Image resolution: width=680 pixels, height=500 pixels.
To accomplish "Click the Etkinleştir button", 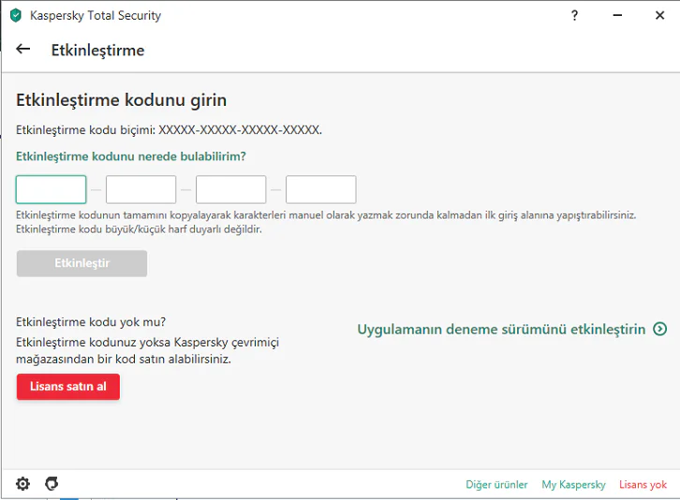I will click(82, 263).
